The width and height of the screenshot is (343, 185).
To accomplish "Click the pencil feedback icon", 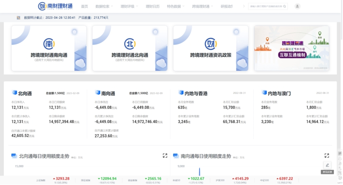I will click(x=327, y=165).
